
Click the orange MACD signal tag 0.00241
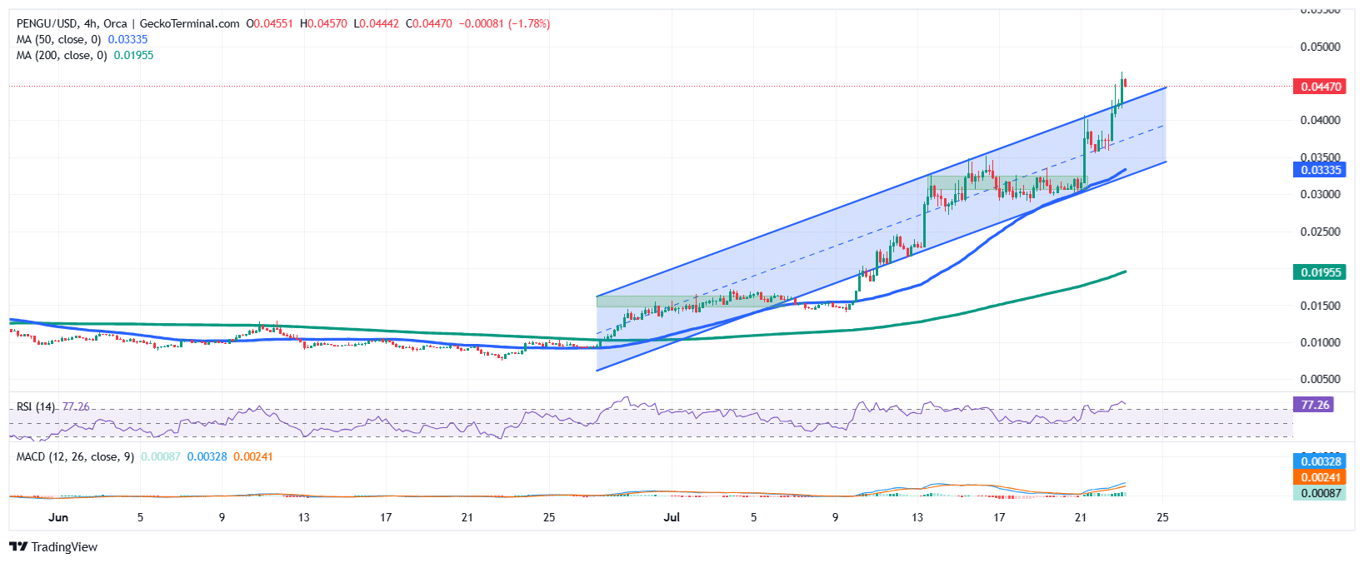pyautogui.click(x=1319, y=477)
